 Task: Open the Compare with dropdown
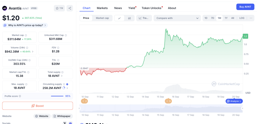pos(177,18)
